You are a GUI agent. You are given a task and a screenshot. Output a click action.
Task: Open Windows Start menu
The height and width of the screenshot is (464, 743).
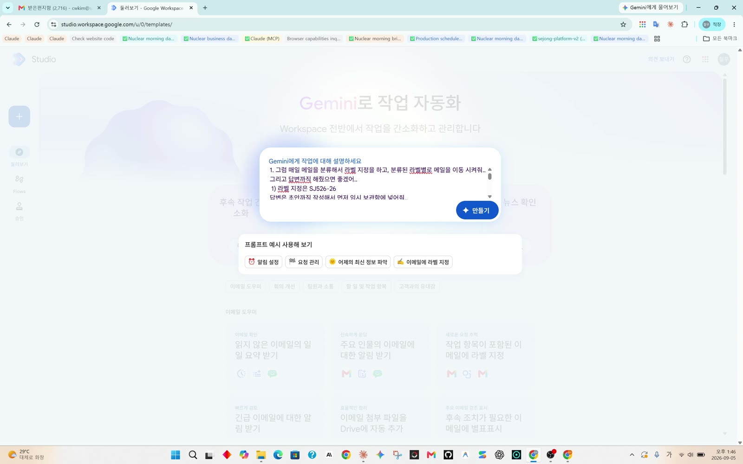pos(176,455)
